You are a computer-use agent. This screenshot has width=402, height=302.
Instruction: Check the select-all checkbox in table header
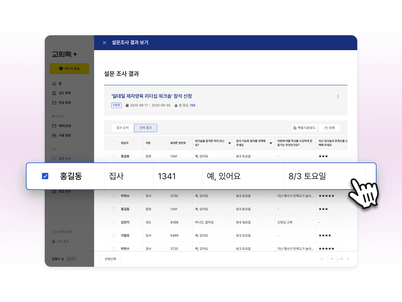113,143
